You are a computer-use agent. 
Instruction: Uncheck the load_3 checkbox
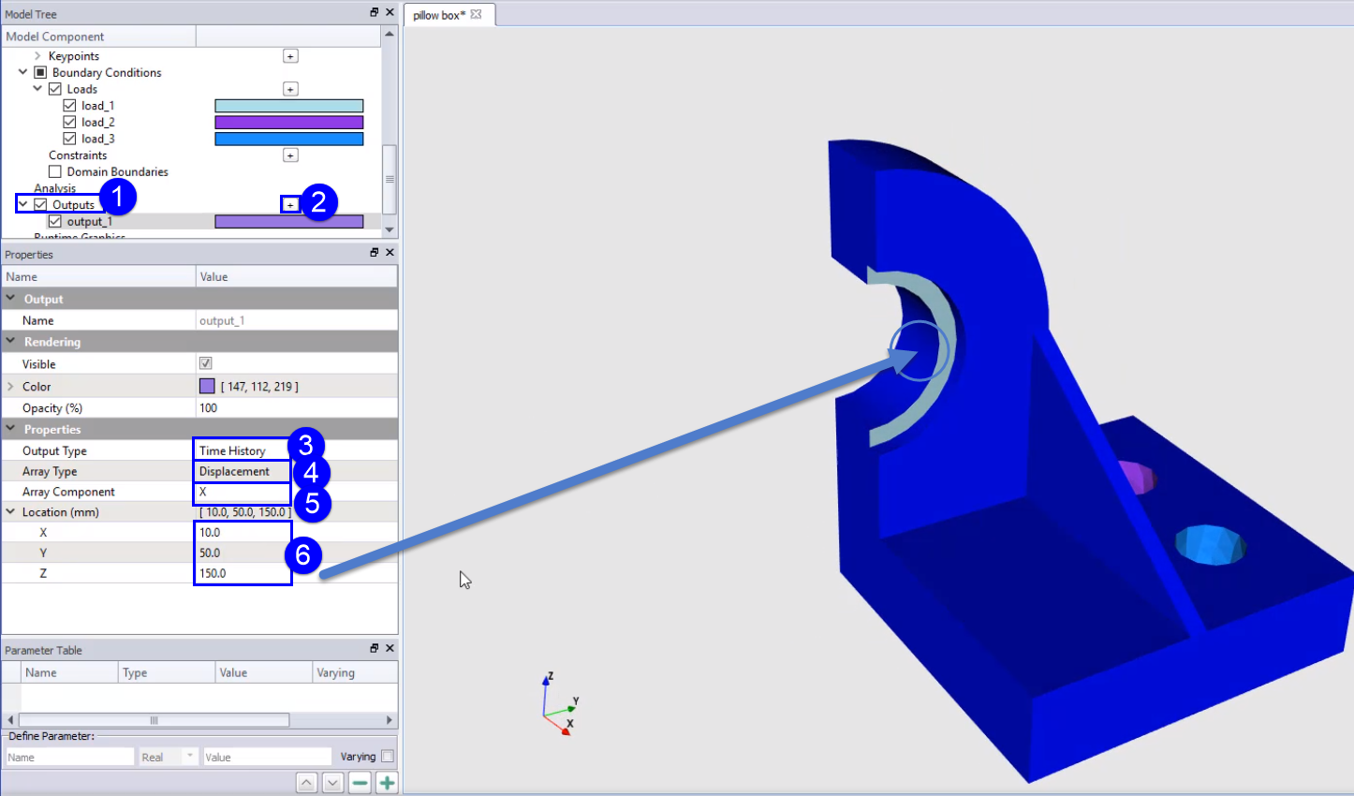[x=69, y=139]
